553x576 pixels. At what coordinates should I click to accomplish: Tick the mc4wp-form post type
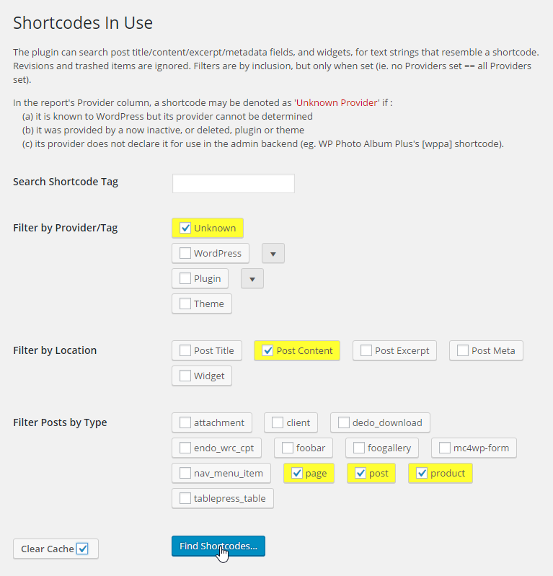click(445, 448)
